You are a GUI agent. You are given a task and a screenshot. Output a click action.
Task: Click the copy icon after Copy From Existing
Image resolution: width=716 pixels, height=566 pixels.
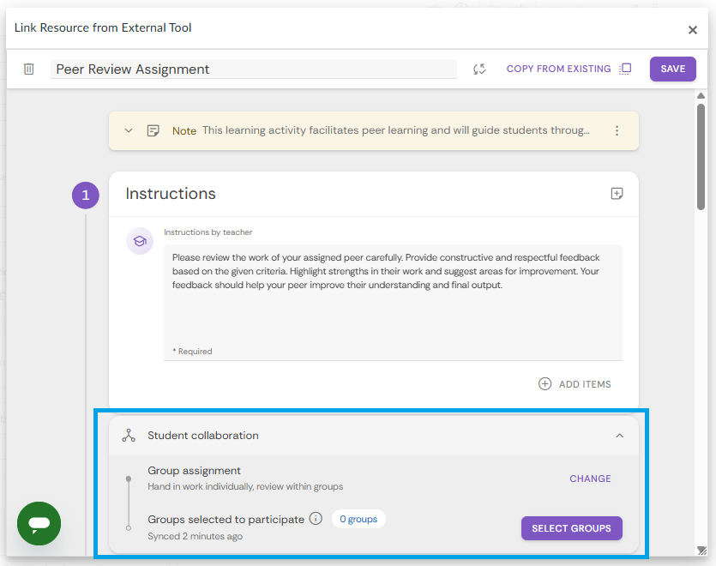point(625,69)
